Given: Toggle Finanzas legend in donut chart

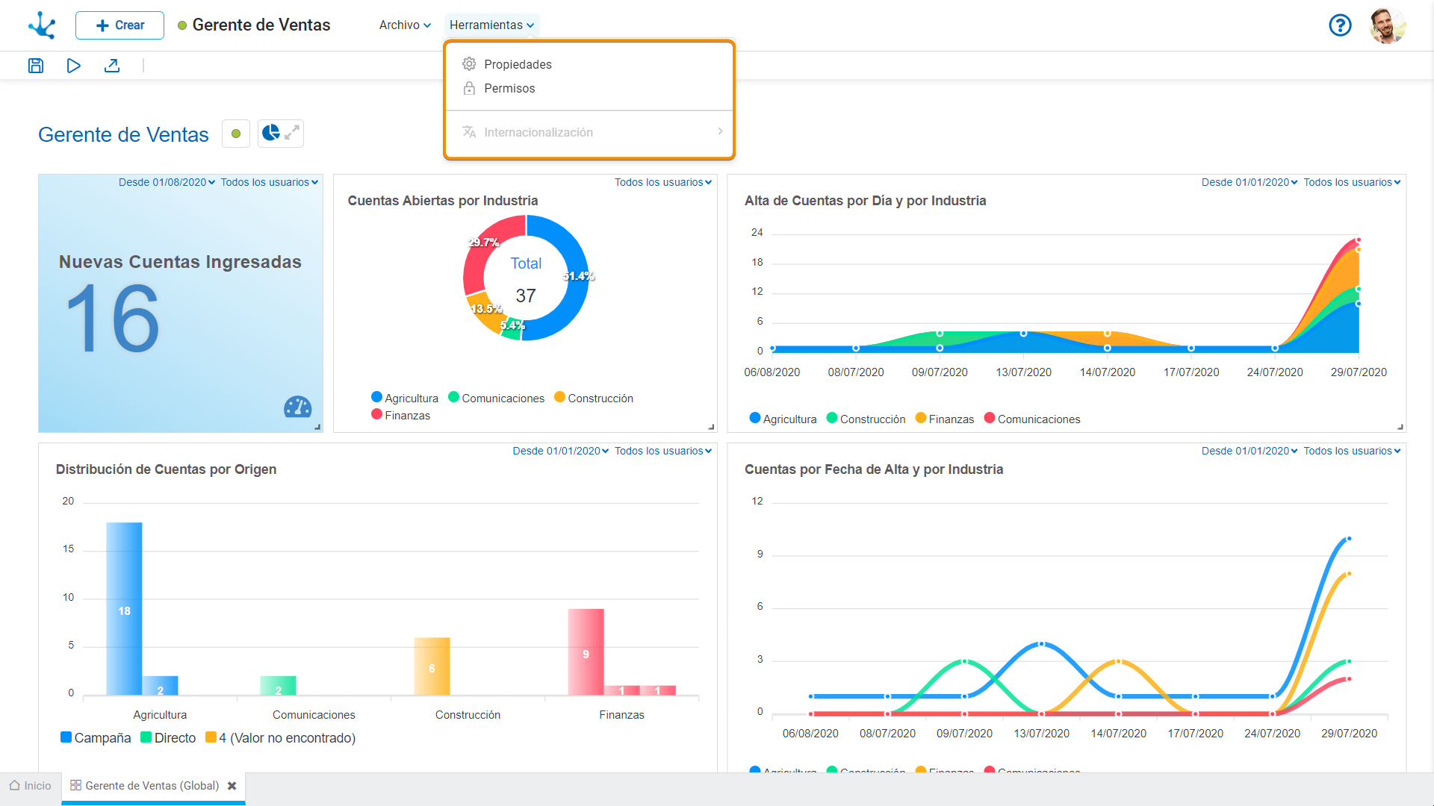Looking at the screenshot, I should (401, 415).
